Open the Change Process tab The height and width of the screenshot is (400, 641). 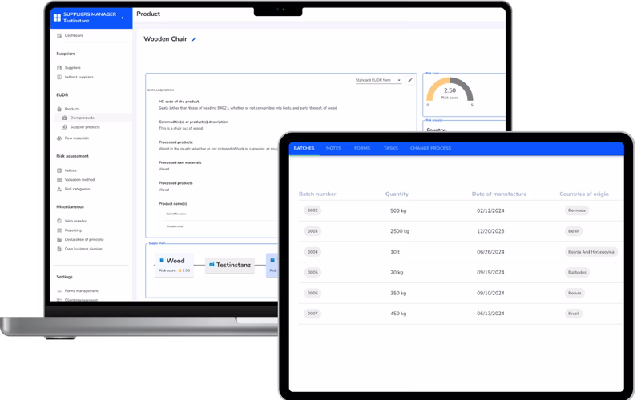click(430, 148)
